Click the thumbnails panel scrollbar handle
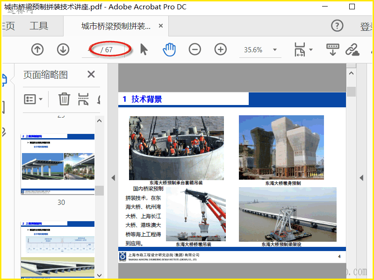Screen dimensions: 374x280 [x=100, y=190]
